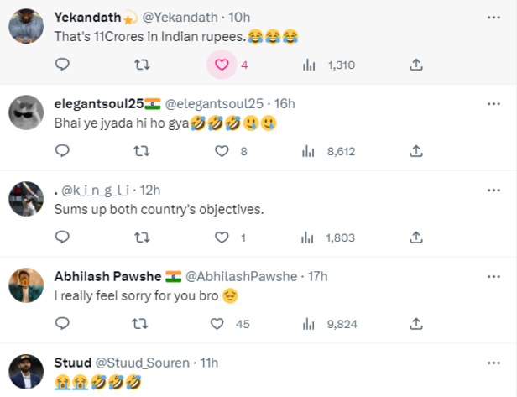Reply to Yekandath's tweet about 11 Crores

point(62,65)
